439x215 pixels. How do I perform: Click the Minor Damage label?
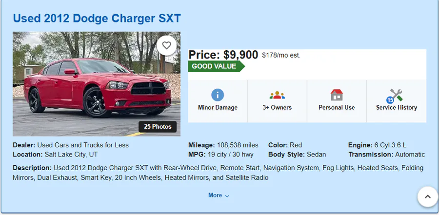(x=218, y=107)
